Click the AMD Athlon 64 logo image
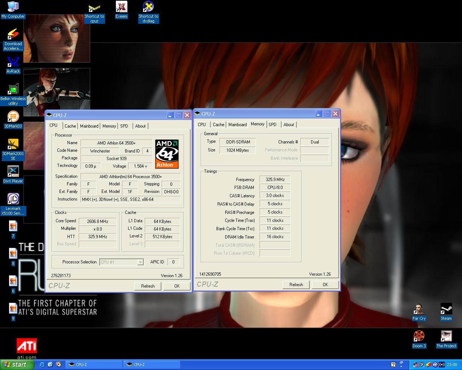 tap(167, 154)
